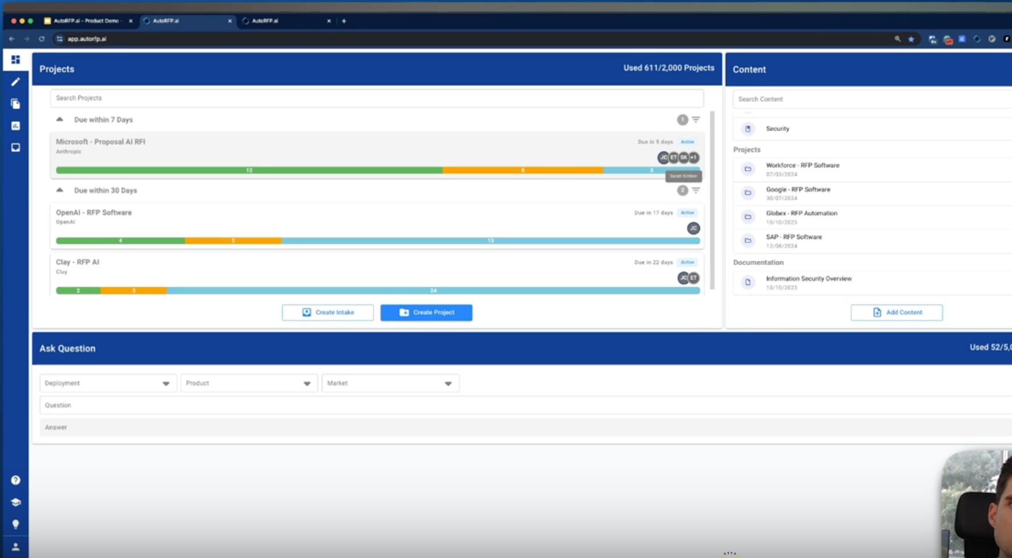Open the Market dropdown

[390, 383]
